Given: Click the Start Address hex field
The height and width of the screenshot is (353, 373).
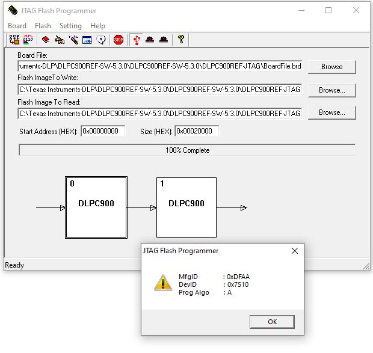Looking at the screenshot, I should click(x=103, y=131).
